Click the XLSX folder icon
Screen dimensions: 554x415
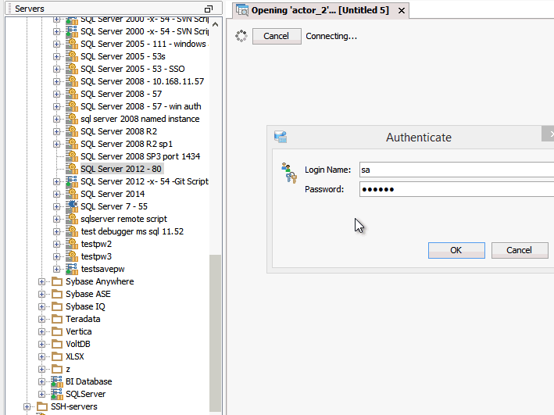point(57,356)
